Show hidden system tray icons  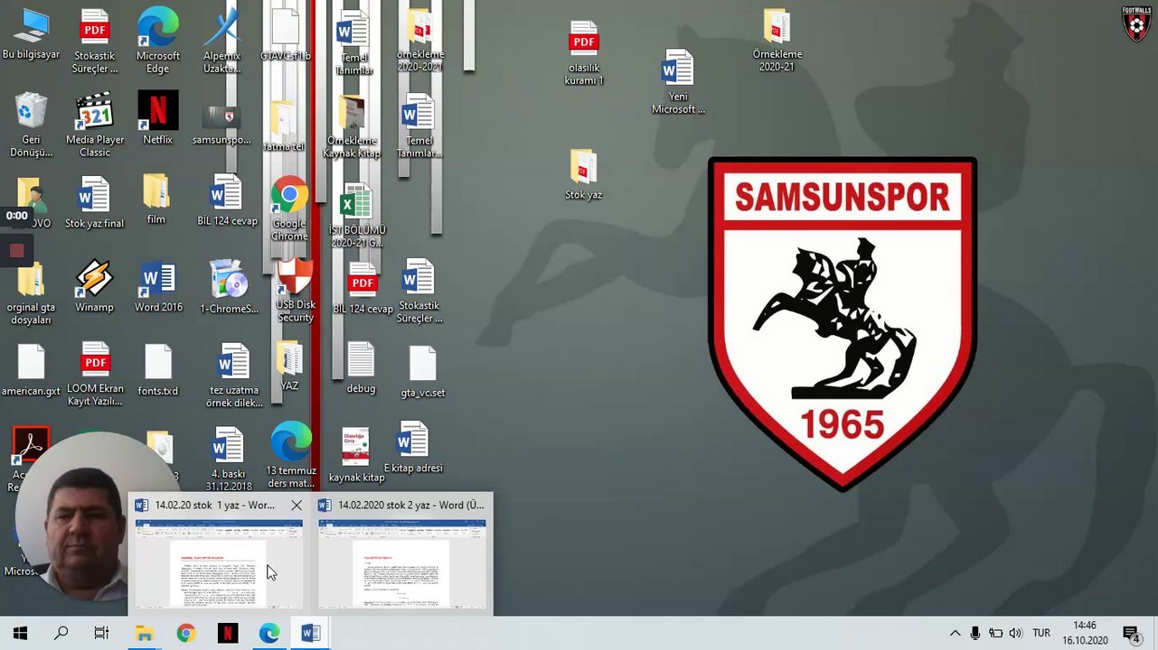[955, 634]
